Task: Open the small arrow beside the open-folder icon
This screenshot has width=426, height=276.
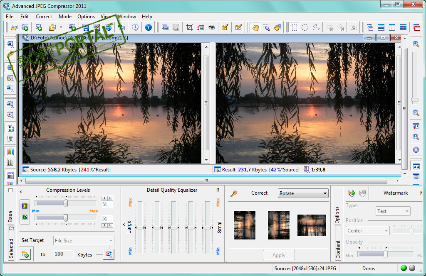Action: (61, 27)
